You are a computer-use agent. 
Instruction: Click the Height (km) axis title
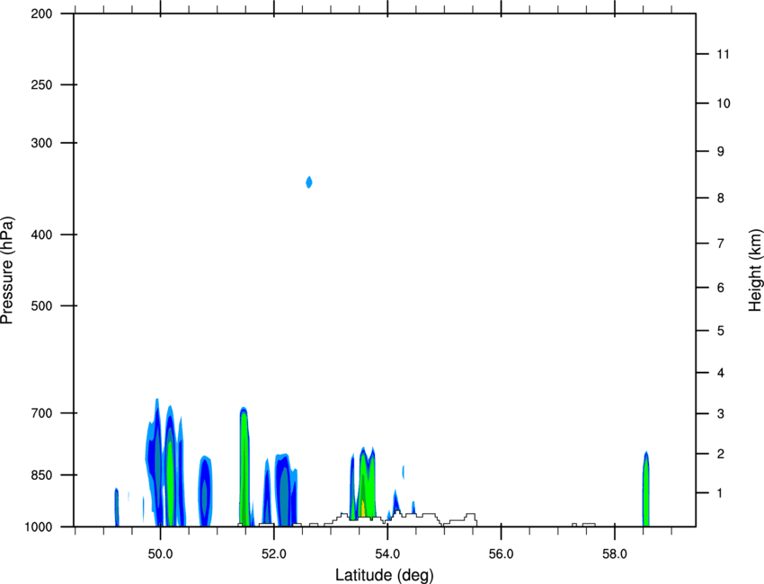point(755,270)
